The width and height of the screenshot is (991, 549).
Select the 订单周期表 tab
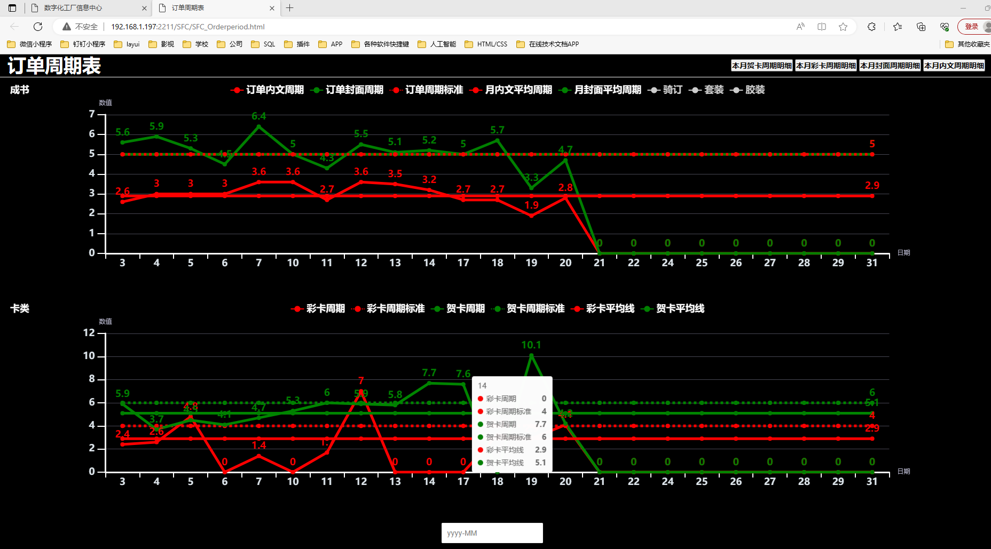click(x=216, y=8)
